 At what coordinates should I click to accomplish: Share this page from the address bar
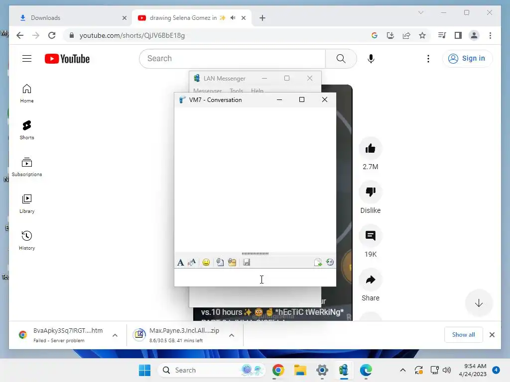(406, 35)
